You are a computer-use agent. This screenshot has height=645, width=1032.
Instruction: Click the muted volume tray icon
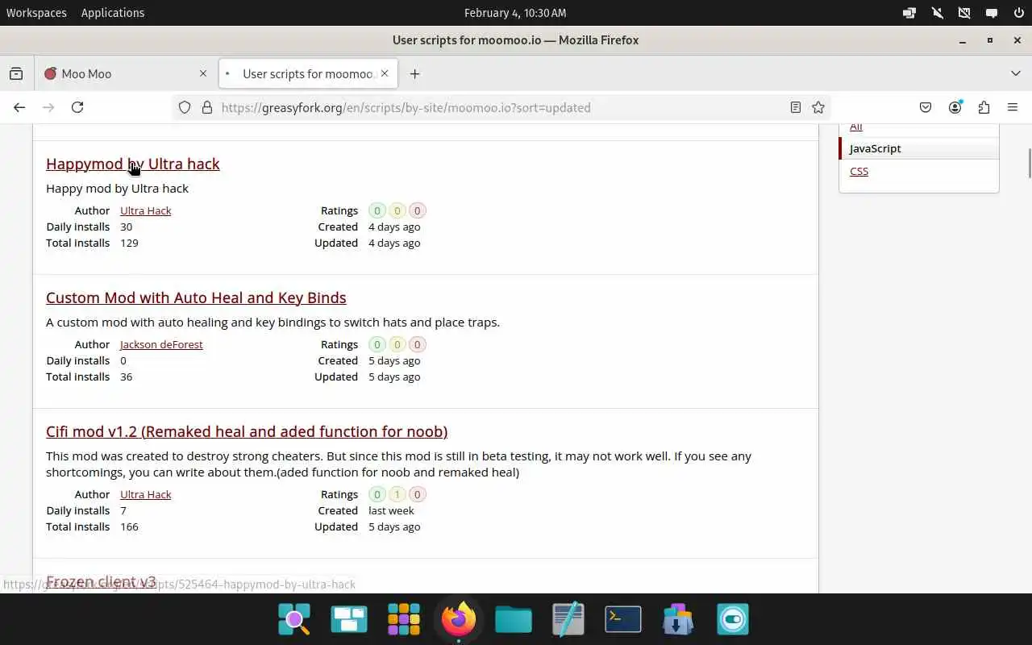coord(937,13)
